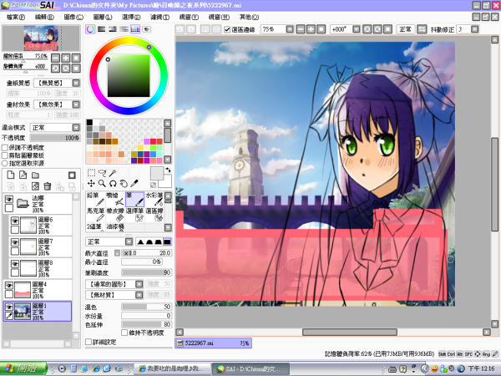
Task: Click the Windows Start button
Action: (23, 368)
